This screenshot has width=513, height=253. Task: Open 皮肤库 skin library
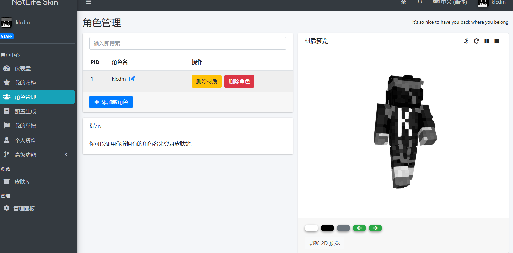(x=23, y=182)
